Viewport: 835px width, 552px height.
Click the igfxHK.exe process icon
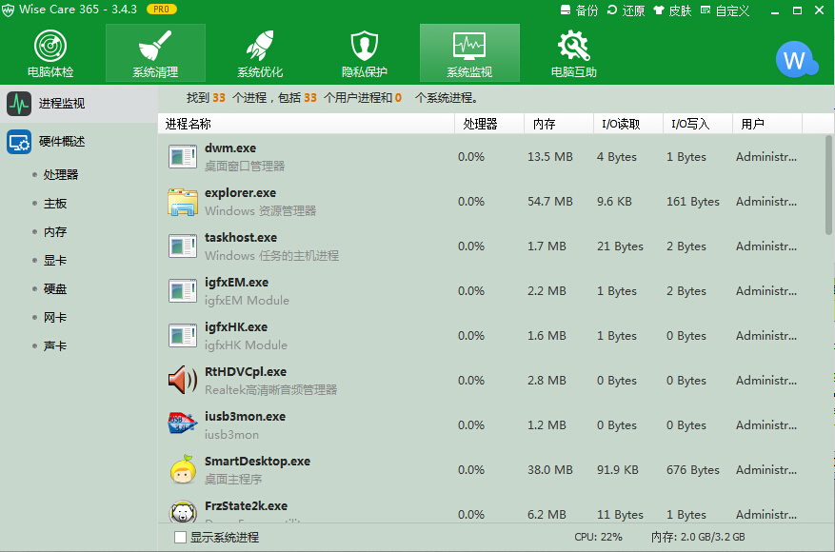(x=183, y=335)
